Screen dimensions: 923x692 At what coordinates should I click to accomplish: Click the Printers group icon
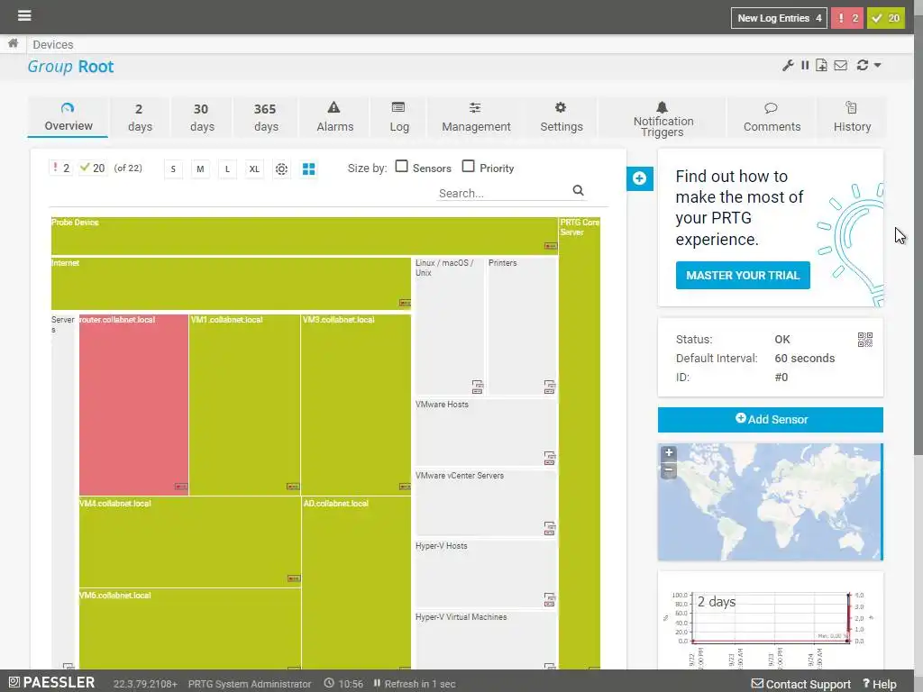tap(549, 387)
